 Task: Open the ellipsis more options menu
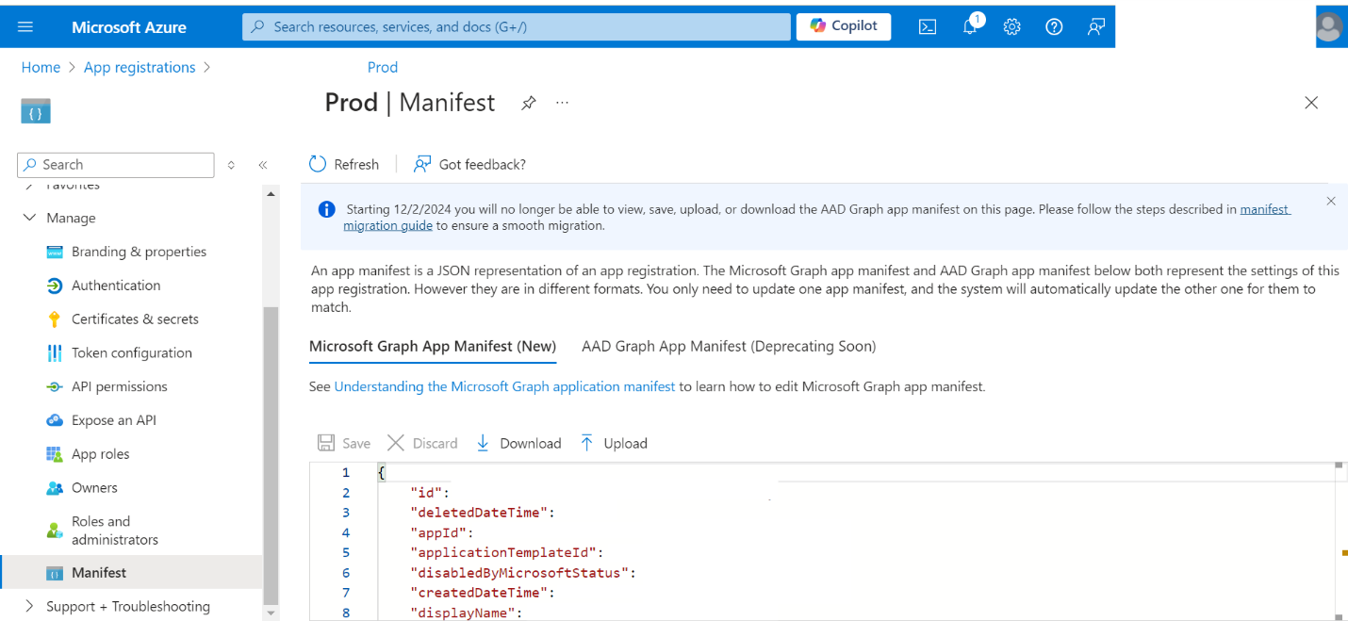coord(563,103)
